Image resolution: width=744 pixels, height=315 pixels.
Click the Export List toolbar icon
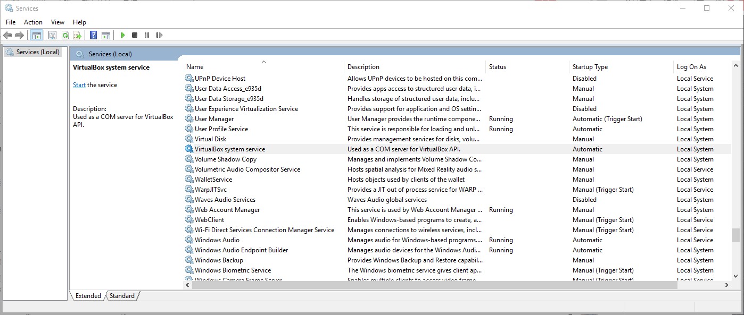(x=76, y=35)
